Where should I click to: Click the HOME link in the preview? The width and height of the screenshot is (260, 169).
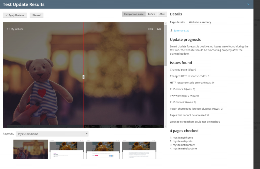click(150, 29)
